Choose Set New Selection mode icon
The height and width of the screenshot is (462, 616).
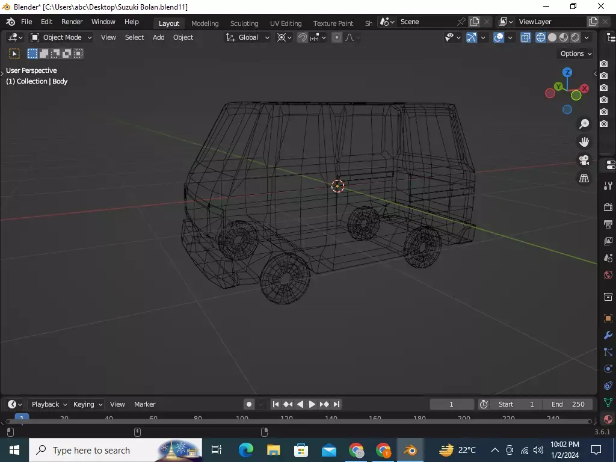pos(32,54)
